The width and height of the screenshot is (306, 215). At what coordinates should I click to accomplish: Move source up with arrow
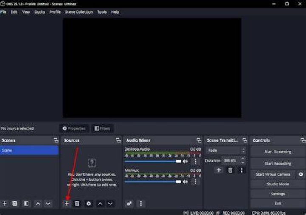(x=100, y=204)
